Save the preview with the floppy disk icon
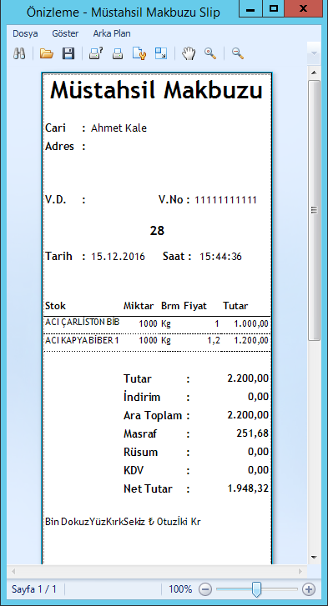 click(68, 53)
